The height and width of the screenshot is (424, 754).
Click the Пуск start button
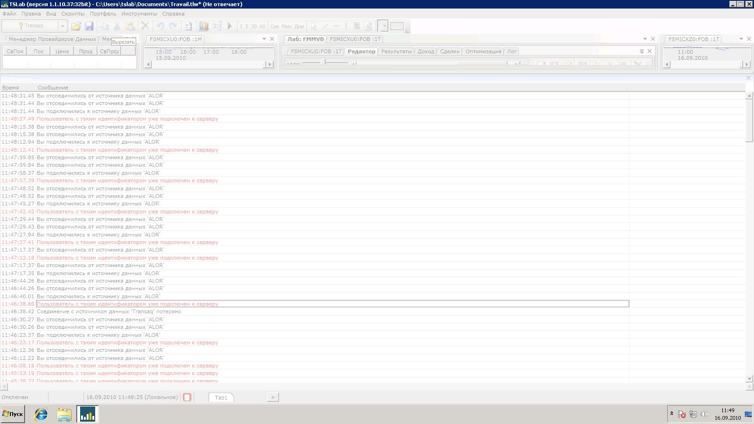[13, 414]
